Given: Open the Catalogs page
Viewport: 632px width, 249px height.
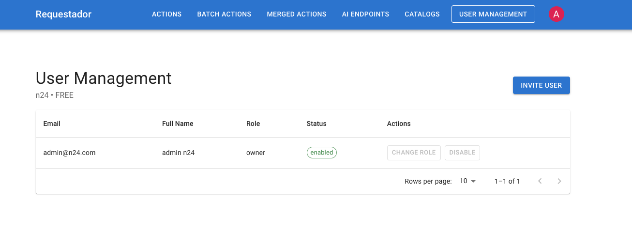Looking at the screenshot, I should (422, 15).
